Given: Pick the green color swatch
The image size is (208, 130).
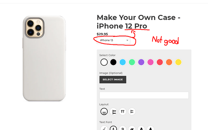Looking at the screenshot, I should pos(132,62).
